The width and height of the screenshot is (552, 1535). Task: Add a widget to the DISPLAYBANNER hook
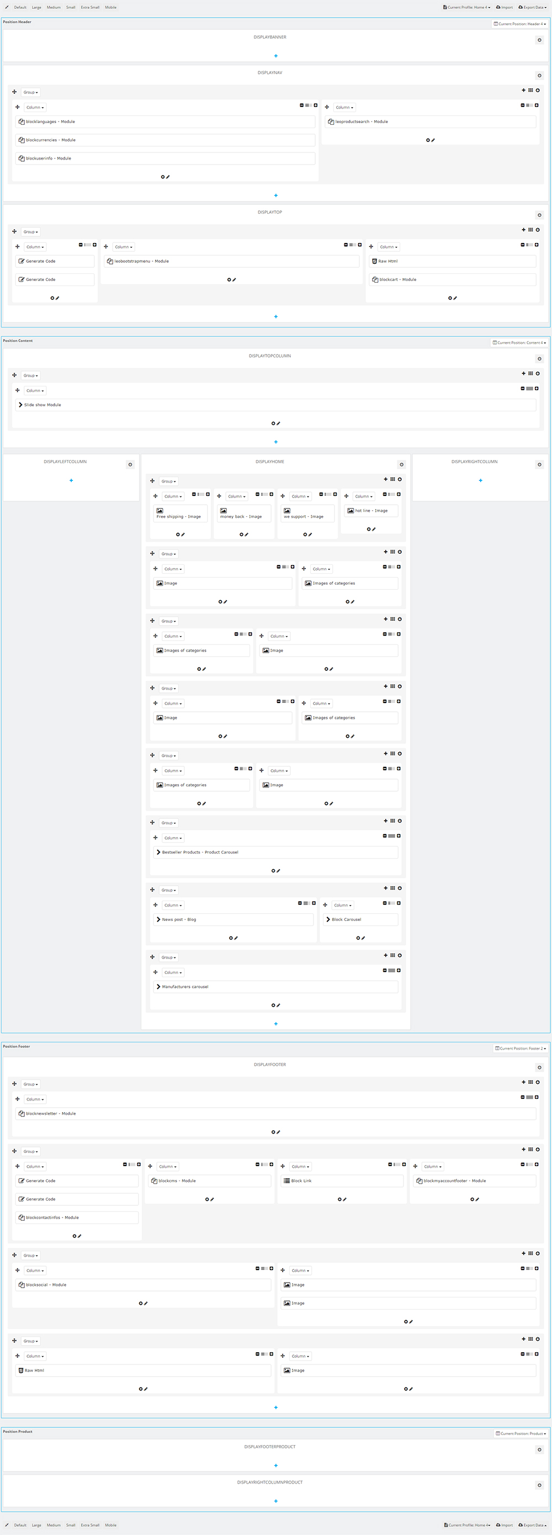click(x=275, y=56)
